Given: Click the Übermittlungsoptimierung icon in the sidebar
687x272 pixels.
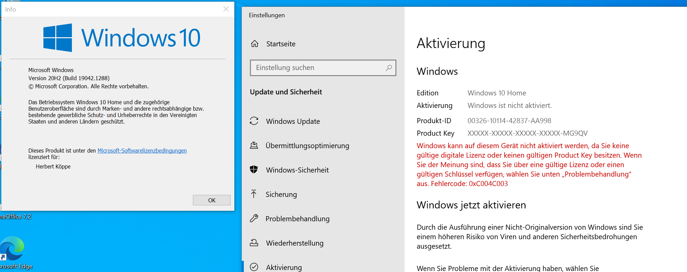Looking at the screenshot, I should click(x=254, y=145).
